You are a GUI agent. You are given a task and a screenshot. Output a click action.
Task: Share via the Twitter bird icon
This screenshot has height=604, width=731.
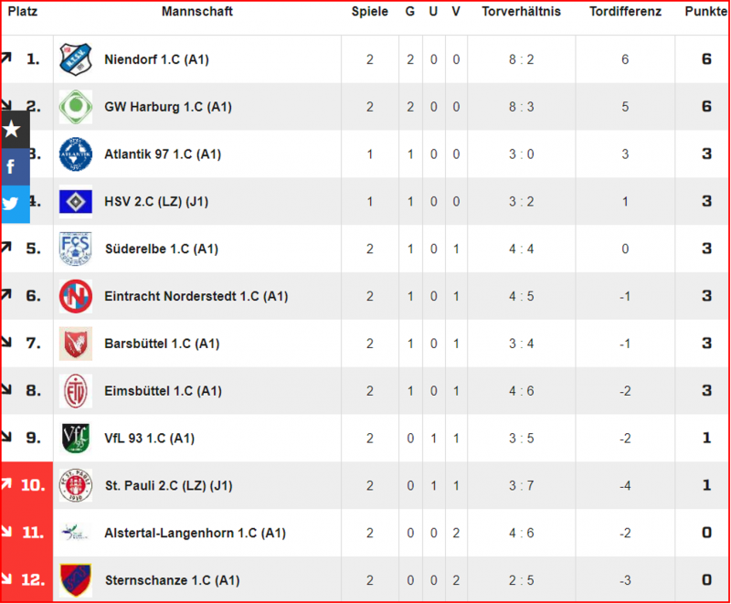tap(15, 204)
